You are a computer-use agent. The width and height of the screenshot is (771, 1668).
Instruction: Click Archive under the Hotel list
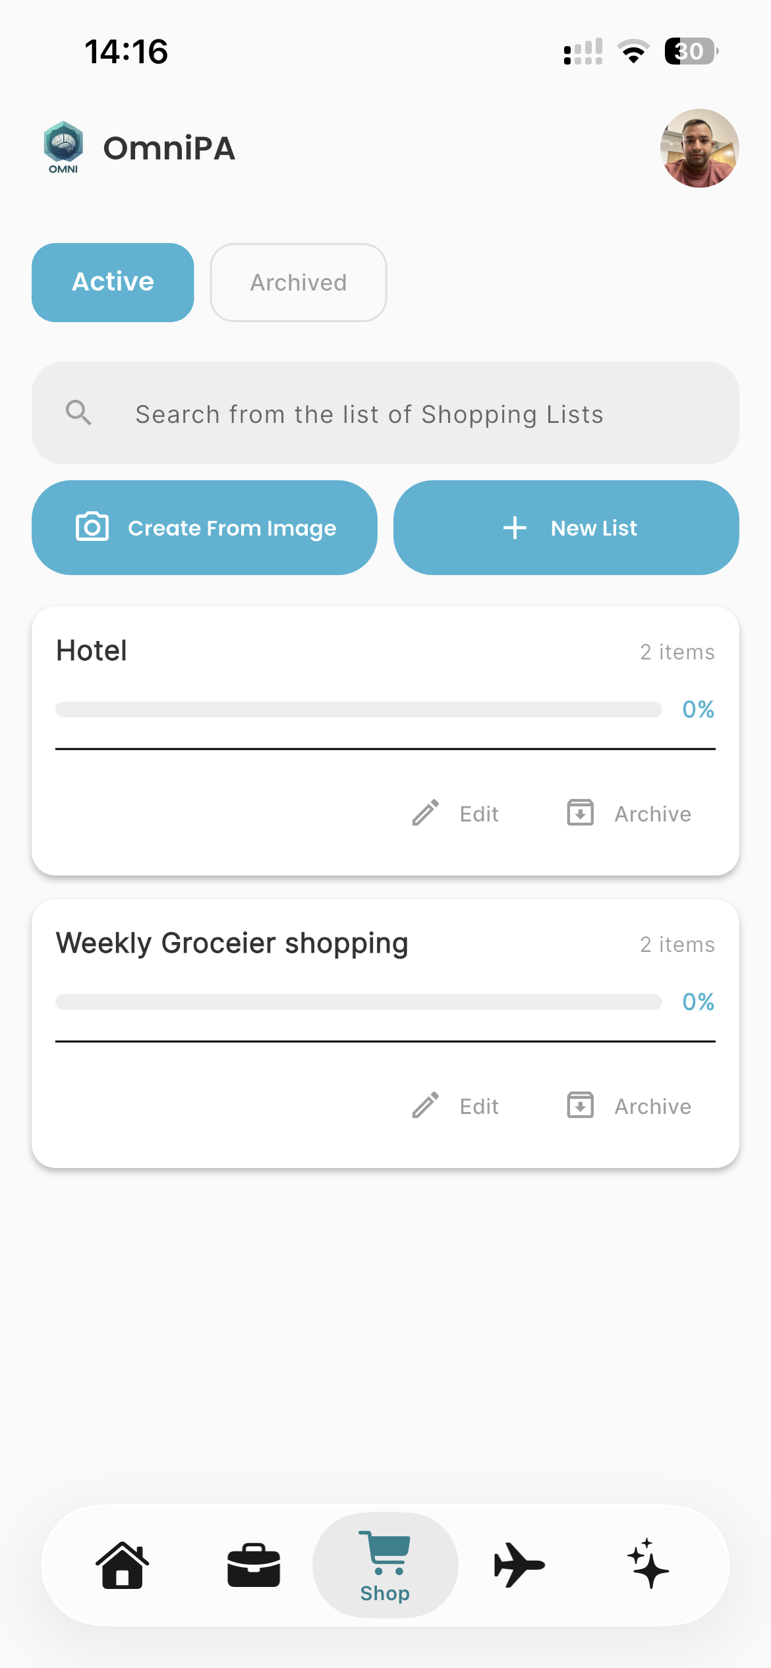pyautogui.click(x=652, y=813)
